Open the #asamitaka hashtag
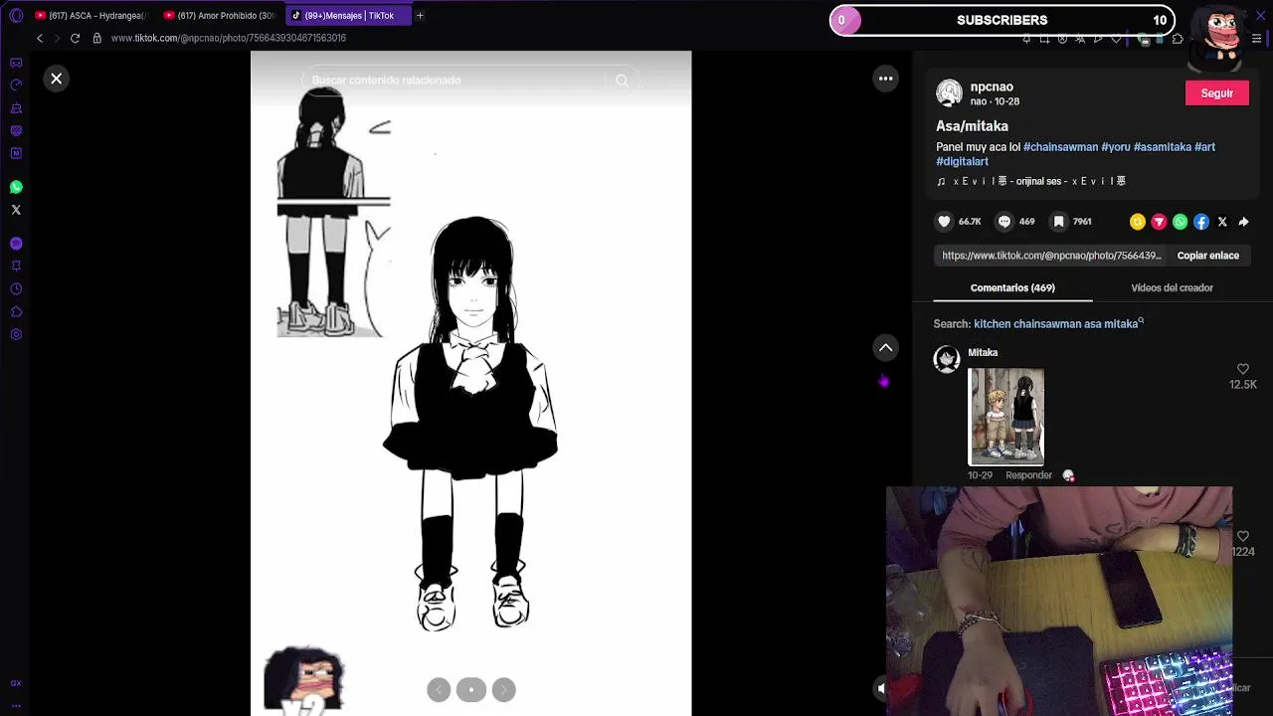1273x716 pixels. pos(1162,147)
